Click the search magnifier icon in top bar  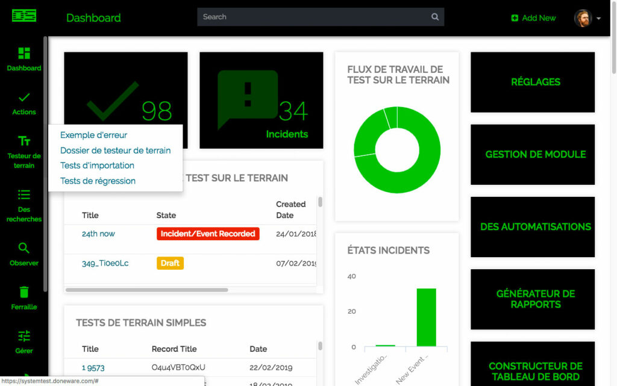(x=435, y=17)
